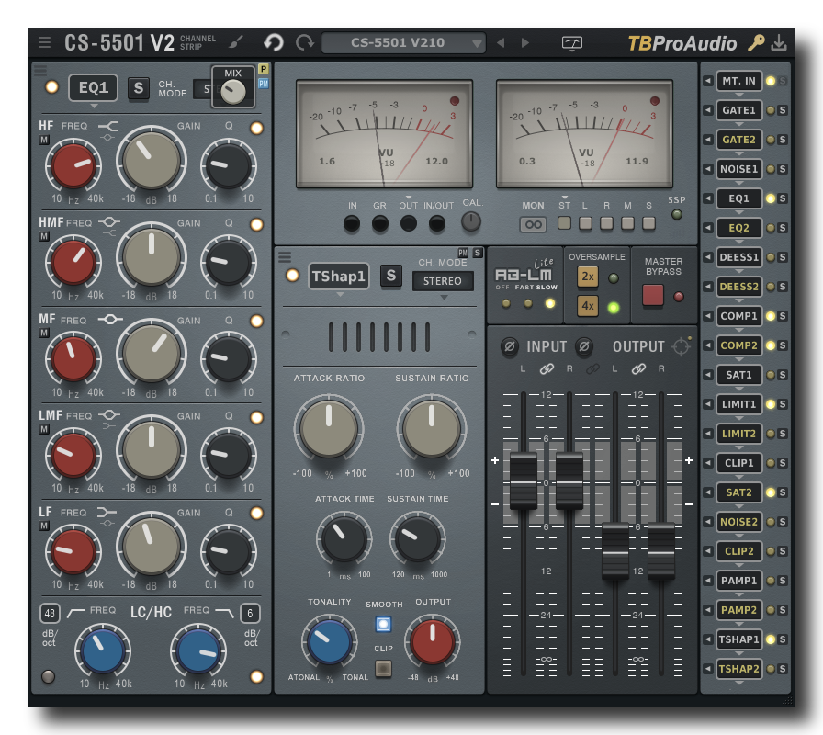
Task: Click the key license icon
Action: tap(756, 42)
